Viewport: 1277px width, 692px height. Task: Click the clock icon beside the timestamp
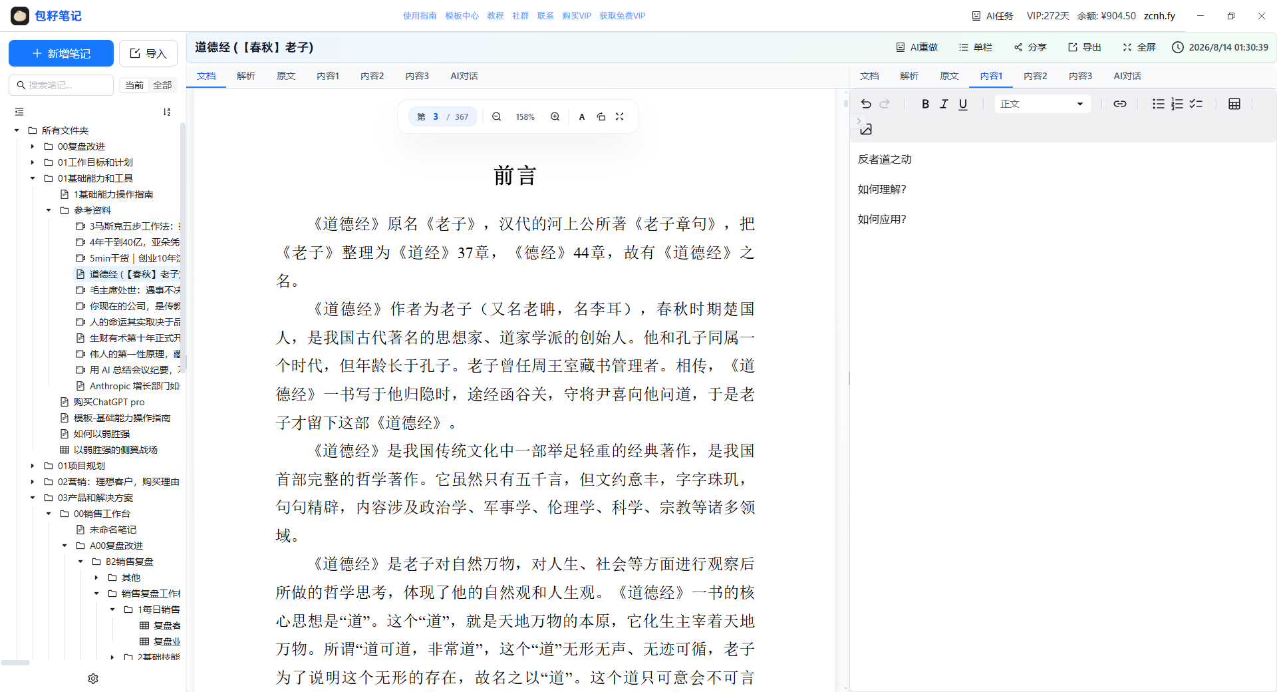[1178, 47]
